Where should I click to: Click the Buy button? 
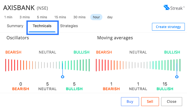pyautogui.click(x=130, y=101)
